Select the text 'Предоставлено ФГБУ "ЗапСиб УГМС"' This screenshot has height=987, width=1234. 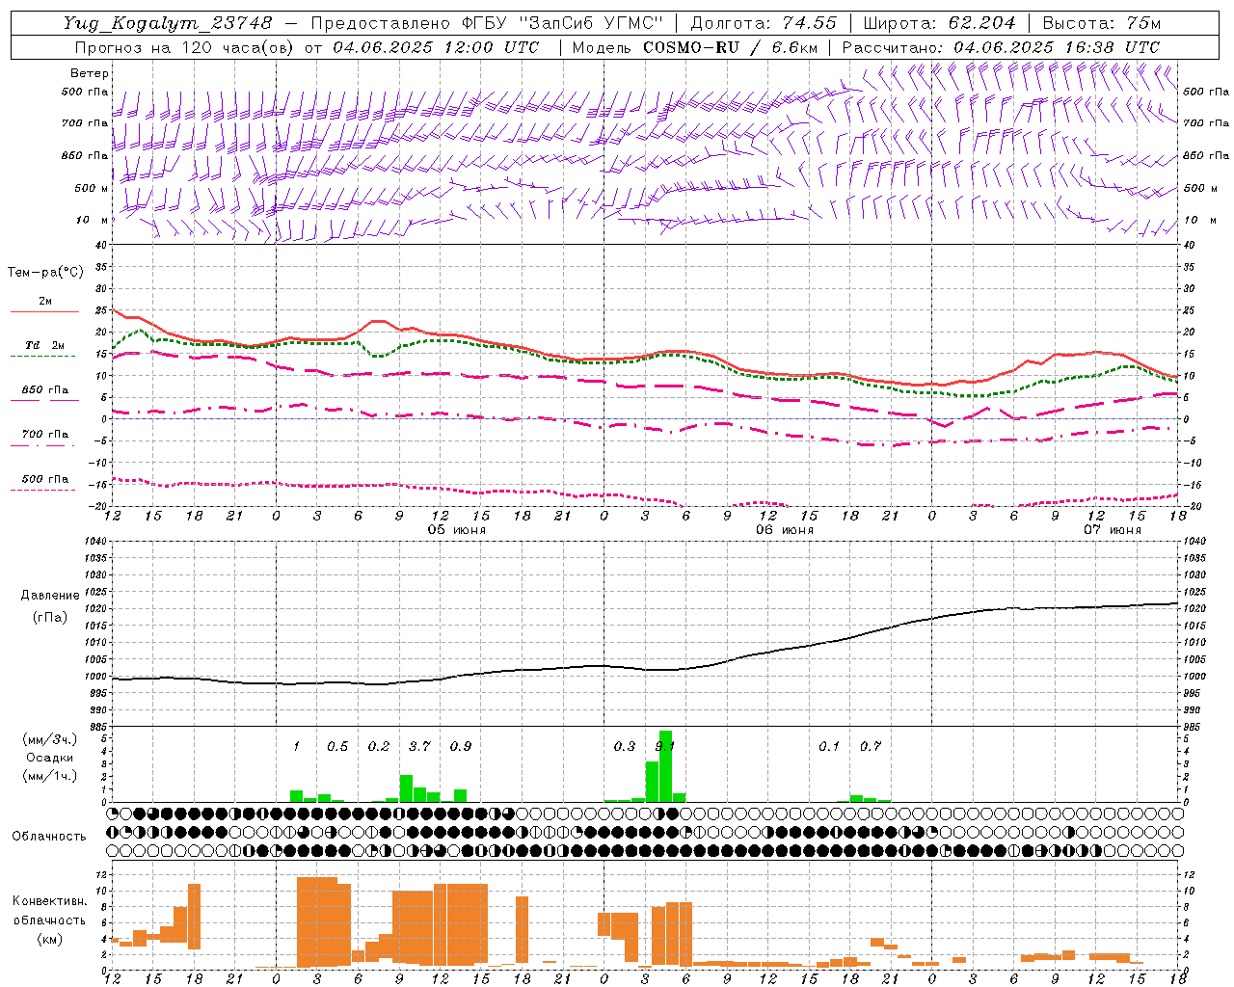(x=488, y=23)
